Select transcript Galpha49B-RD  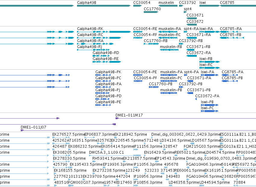[106, 53]
